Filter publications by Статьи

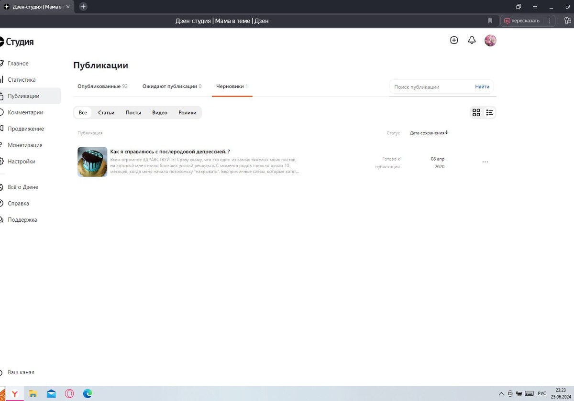[x=106, y=112]
